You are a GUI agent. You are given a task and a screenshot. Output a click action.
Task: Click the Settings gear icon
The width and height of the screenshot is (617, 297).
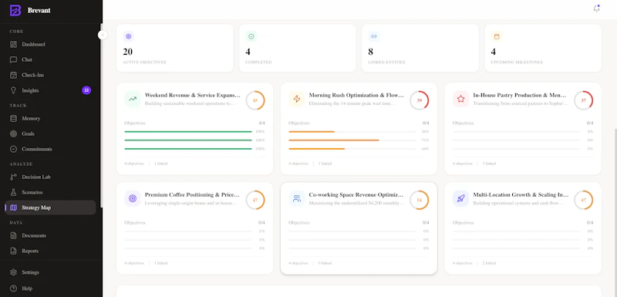point(13,272)
